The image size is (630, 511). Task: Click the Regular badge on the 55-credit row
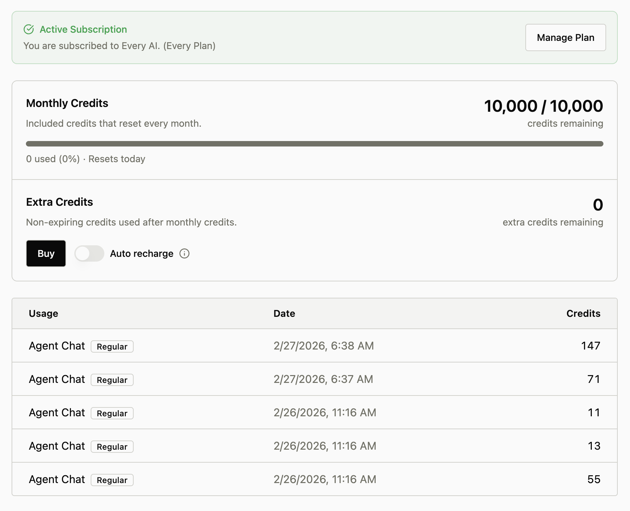pos(112,480)
